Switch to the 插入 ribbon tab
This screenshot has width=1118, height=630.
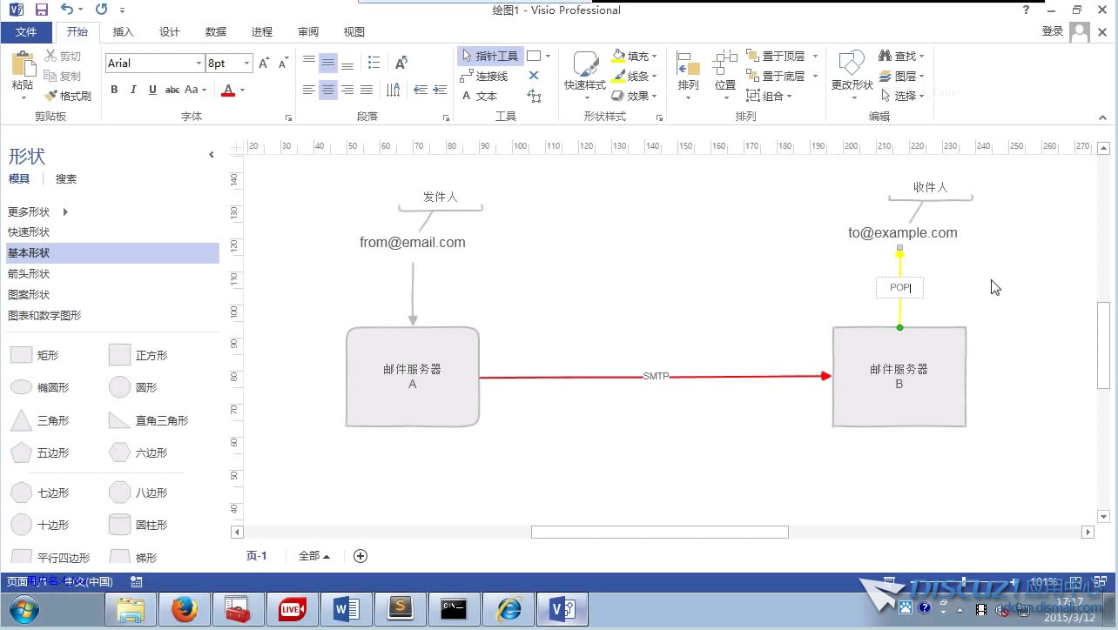[124, 32]
